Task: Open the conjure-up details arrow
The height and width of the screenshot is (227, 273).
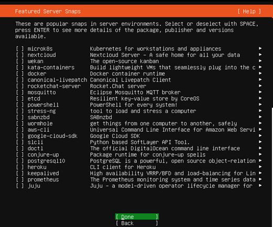Action: click(260, 154)
